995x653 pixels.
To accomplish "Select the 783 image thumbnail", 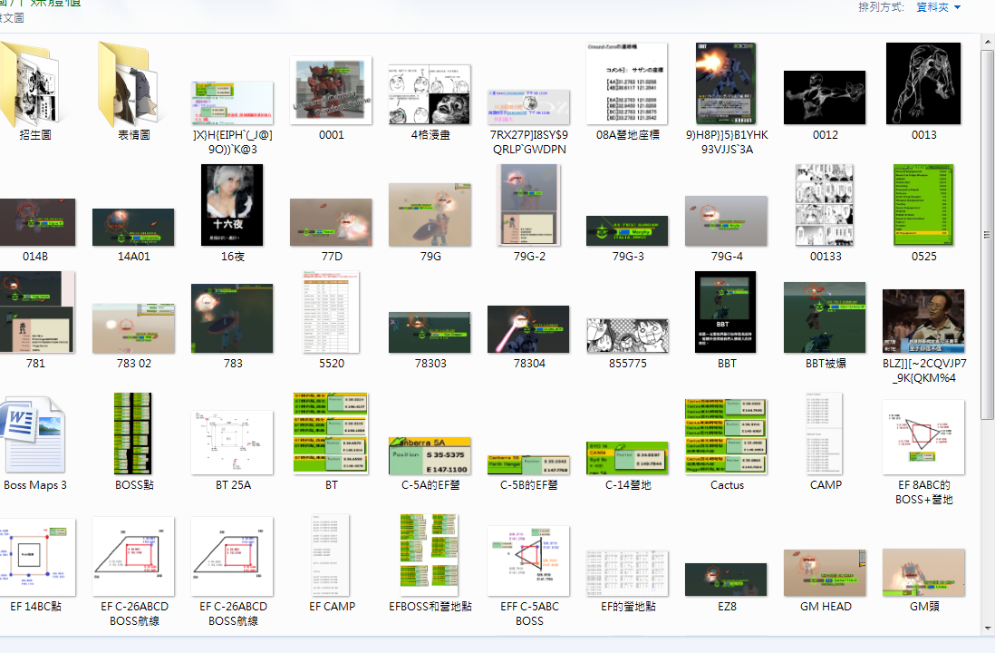I will pos(232,318).
